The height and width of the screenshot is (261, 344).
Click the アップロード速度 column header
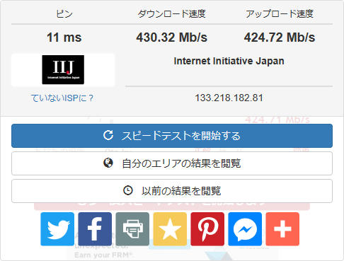[280, 13]
